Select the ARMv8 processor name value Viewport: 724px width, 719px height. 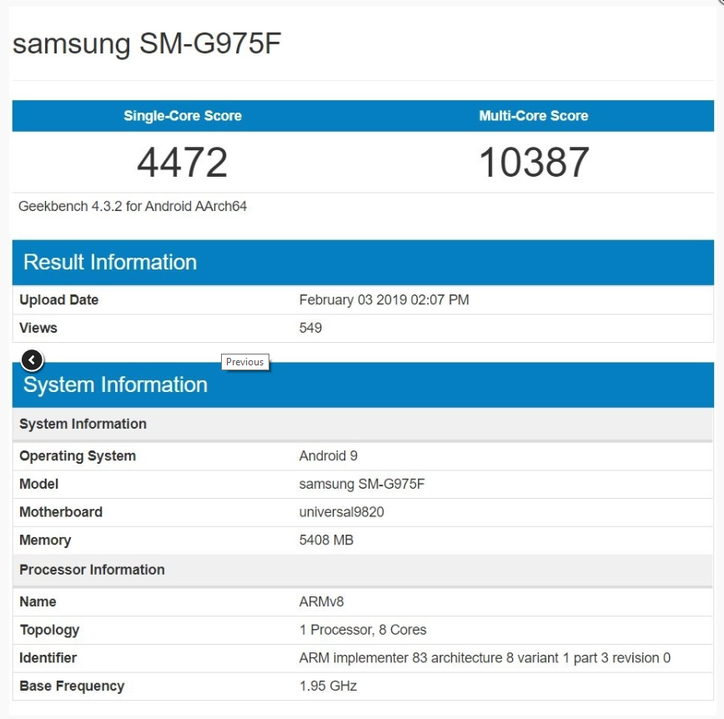pyautogui.click(x=321, y=601)
